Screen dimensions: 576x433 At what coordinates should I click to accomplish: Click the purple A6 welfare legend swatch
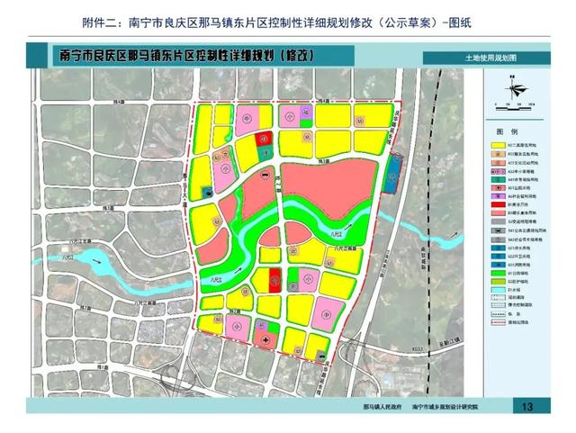coord(498,196)
